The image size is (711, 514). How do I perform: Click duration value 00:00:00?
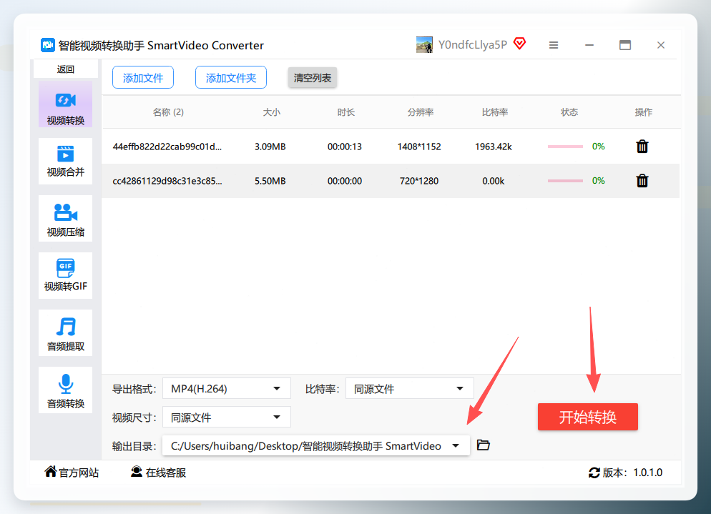tap(345, 181)
